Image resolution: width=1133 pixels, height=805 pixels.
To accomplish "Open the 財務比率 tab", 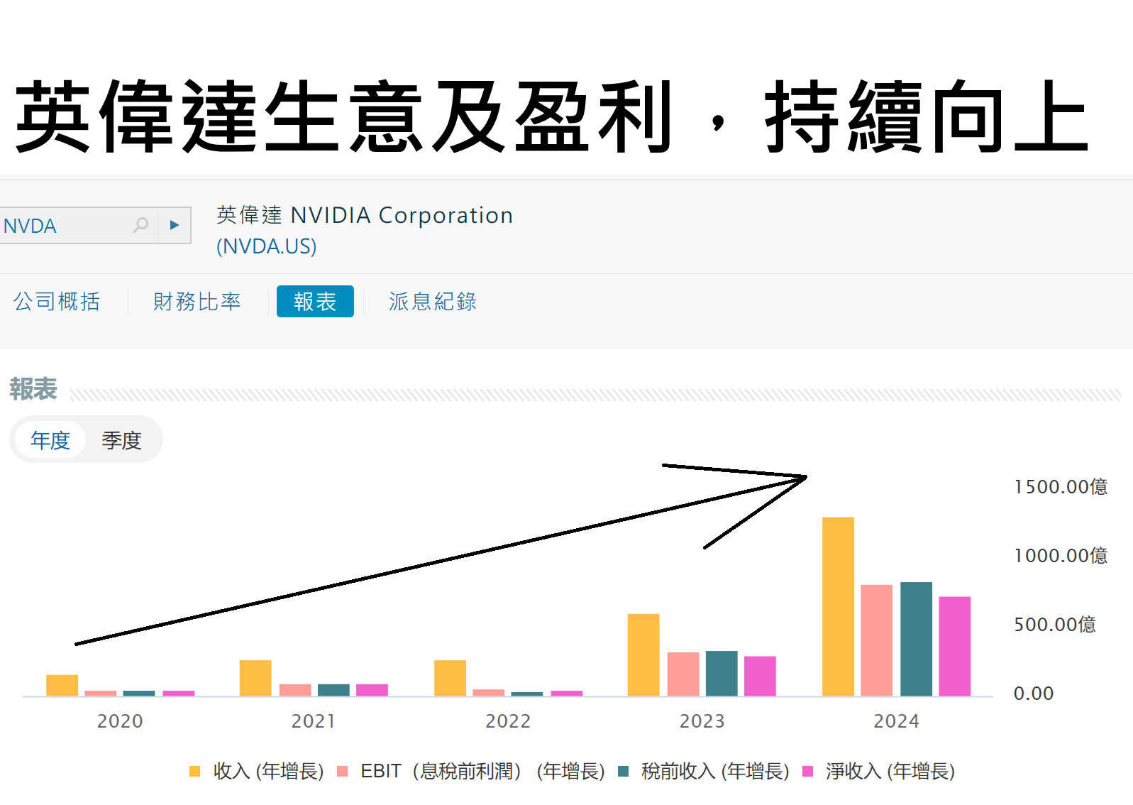I will 197,301.
